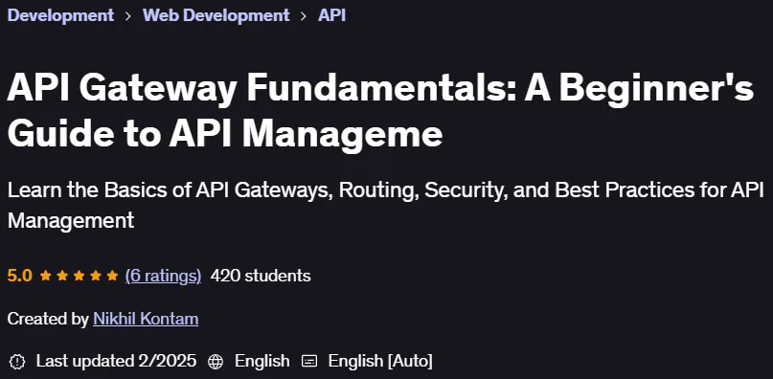Click the globe language icon
The height and width of the screenshot is (379, 773).
216,361
